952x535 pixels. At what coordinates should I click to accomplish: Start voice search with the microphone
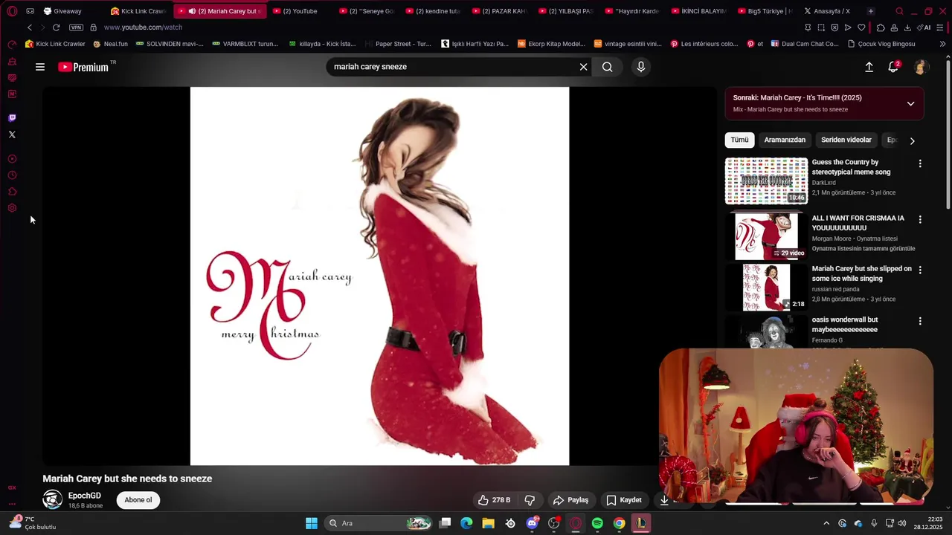641,67
